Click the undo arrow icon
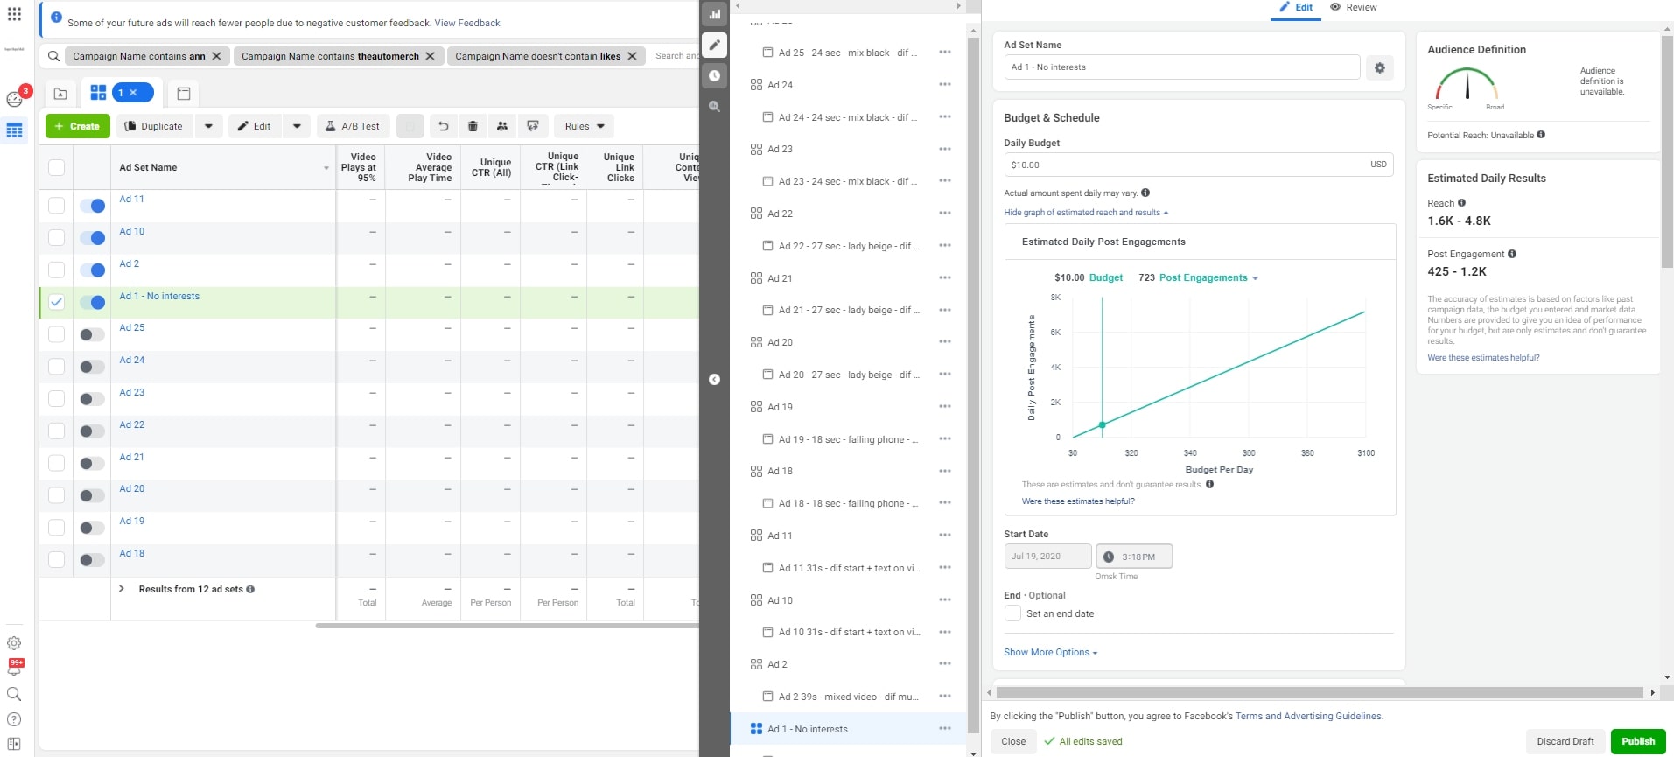1674x757 pixels. [443, 126]
